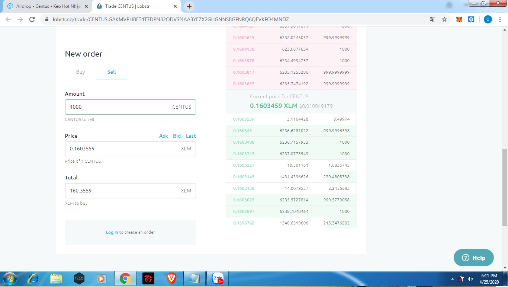The width and height of the screenshot is (508, 287).
Task: Click the Total input field
Action: pyautogui.click(x=130, y=191)
